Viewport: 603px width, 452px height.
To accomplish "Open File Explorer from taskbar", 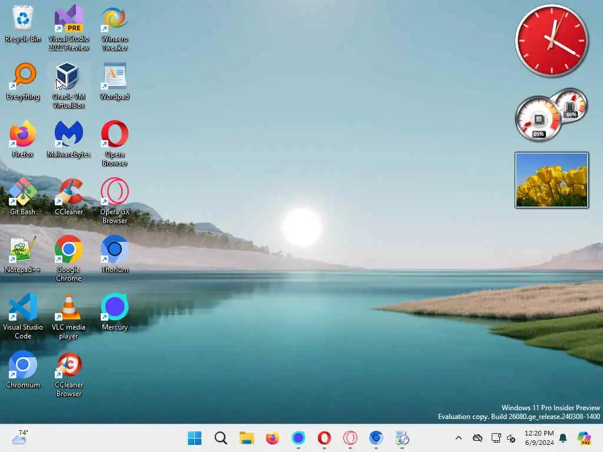I will click(247, 438).
